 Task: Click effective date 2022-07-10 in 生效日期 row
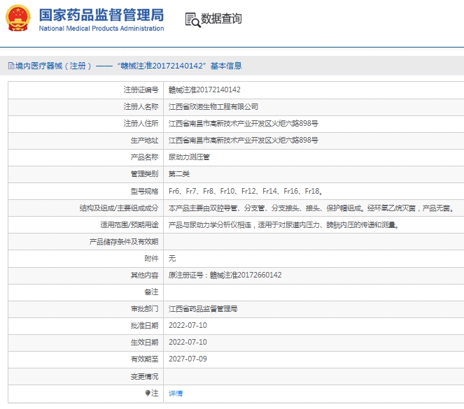click(x=188, y=342)
